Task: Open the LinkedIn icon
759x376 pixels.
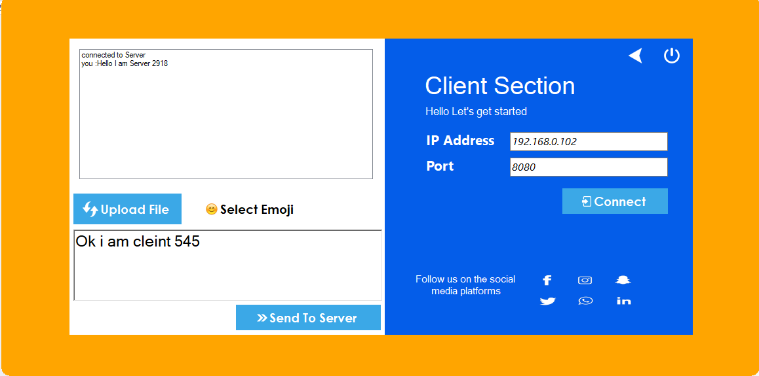Action: click(624, 301)
